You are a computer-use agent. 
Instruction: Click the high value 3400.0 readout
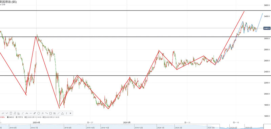tap(11, 117)
